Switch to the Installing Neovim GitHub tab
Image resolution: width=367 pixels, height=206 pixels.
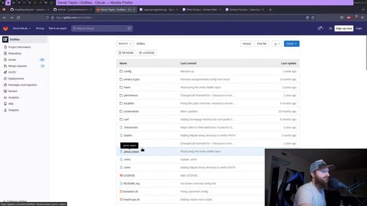coord(29,10)
